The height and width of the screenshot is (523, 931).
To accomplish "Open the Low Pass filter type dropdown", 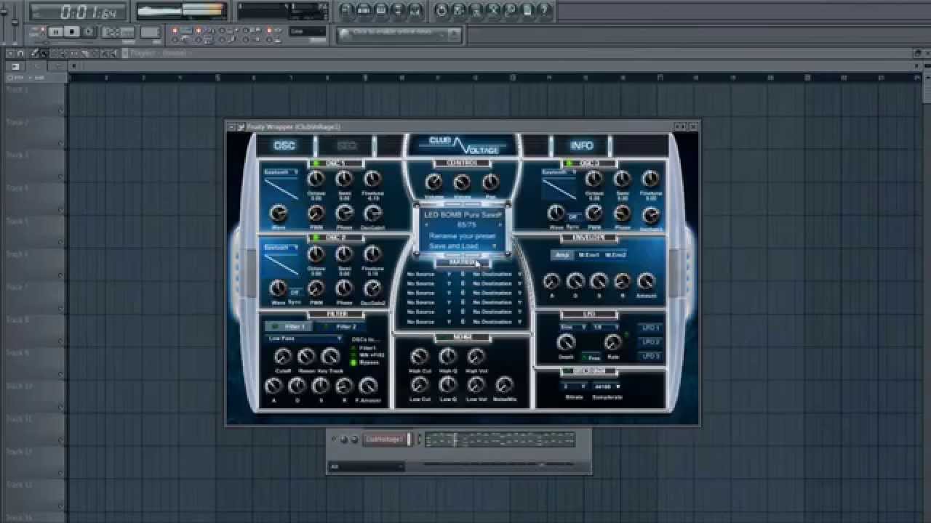I will [304, 338].
